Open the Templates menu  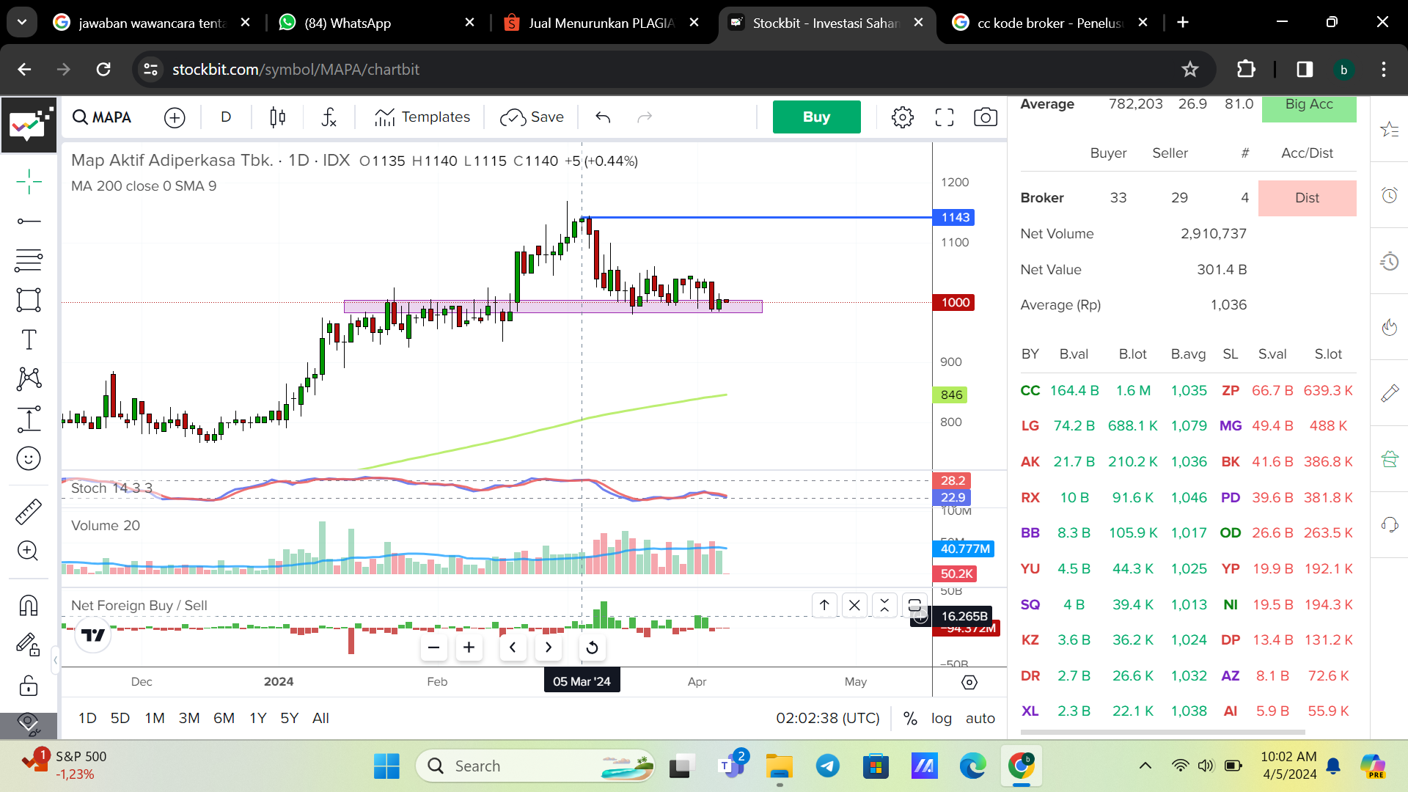(x=422, y=117)
